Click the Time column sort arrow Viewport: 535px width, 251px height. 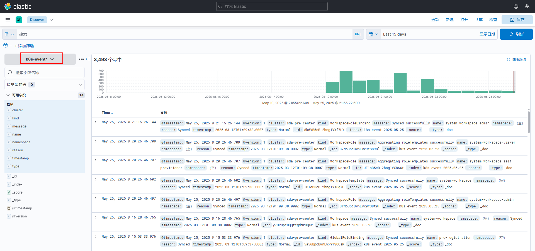pos(112,113)
